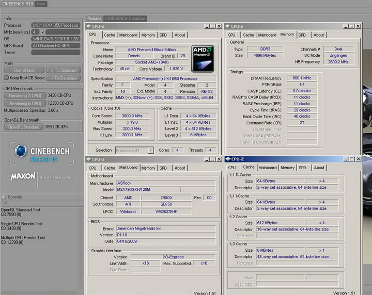Image resolution: width=372 pixels, height=295 pixels.
Task: Click the To Clipboard button
Action: click(x=64, y=71)
